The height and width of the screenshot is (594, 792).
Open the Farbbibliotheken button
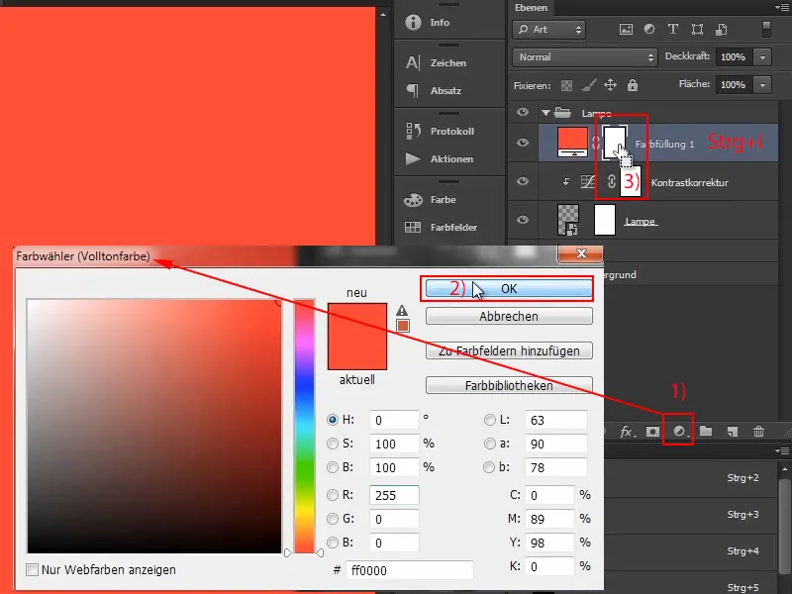[509, 385]
